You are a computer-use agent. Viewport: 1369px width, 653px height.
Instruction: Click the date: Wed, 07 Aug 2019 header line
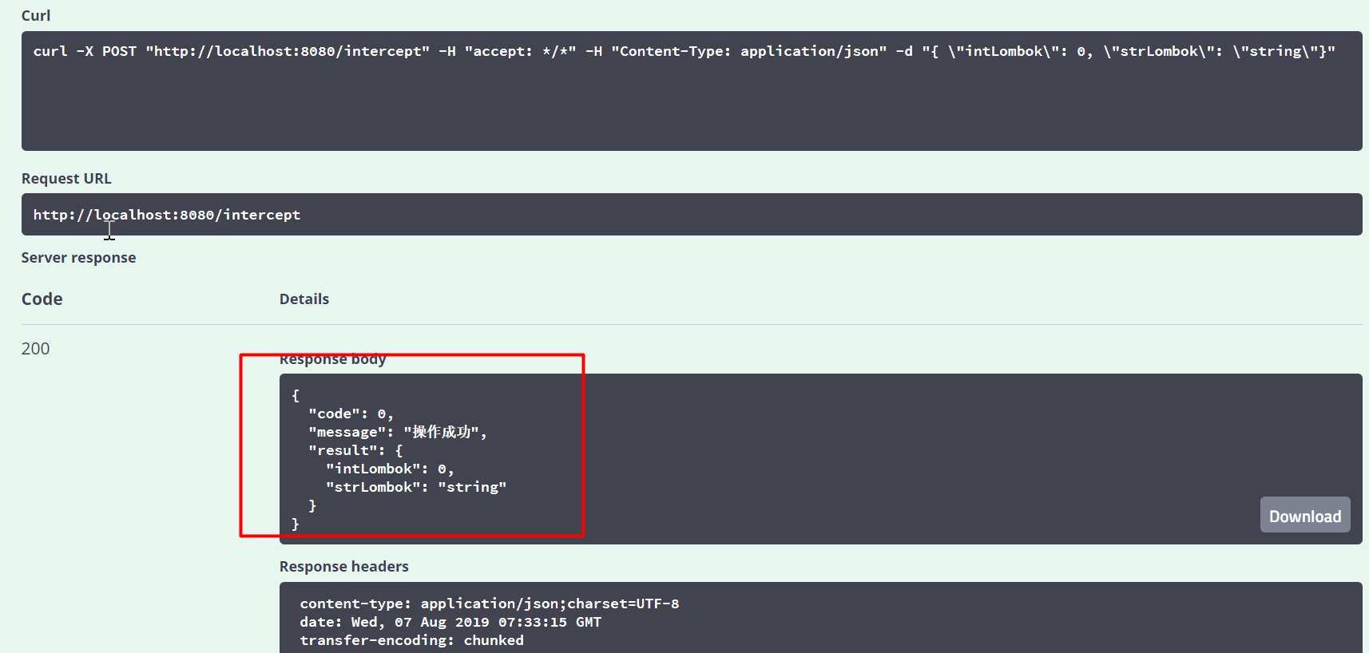click(450, 622)
